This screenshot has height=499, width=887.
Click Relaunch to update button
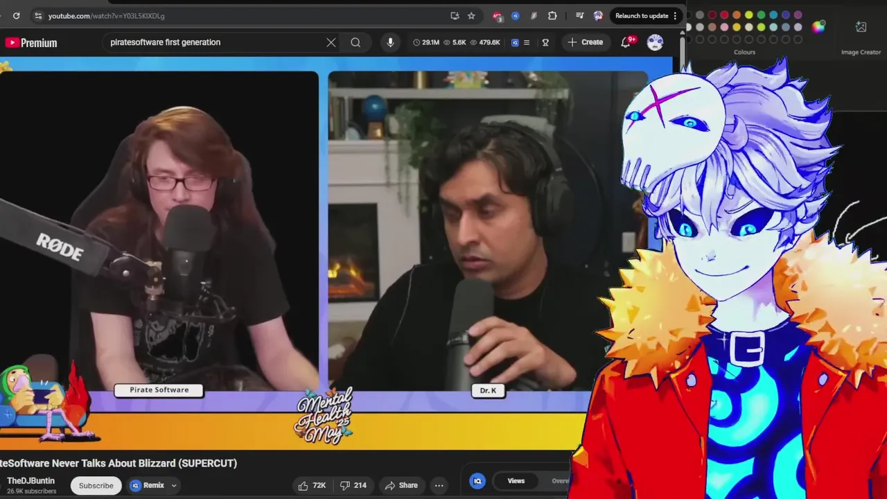point(642,15)
